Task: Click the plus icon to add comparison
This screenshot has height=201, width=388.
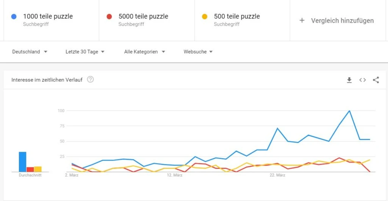Action: [x=302, y=20]
